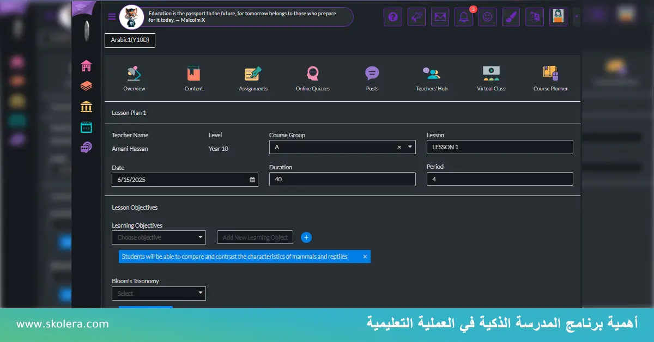Click the plus button to add learning objective
The height and width of the screenshot is (342, 654).
point(306,237)
